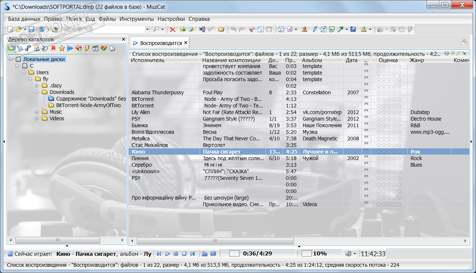
Task: Select the music note view in catalog tree toolbar
Action: pyautogui.click(x=28, y=48)
